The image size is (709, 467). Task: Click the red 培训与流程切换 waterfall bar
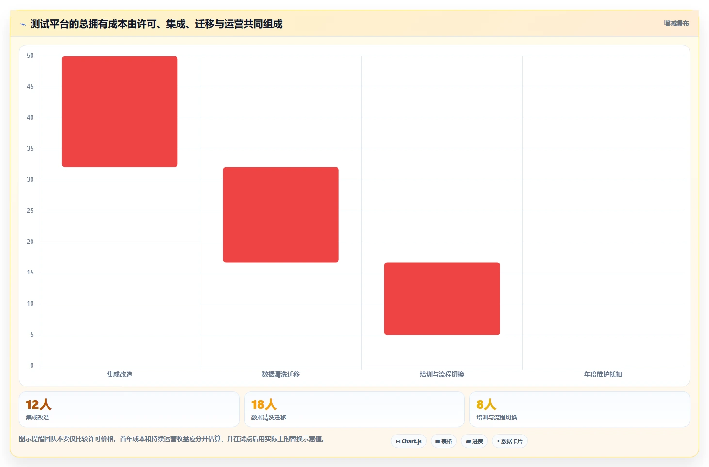point(442,299)
